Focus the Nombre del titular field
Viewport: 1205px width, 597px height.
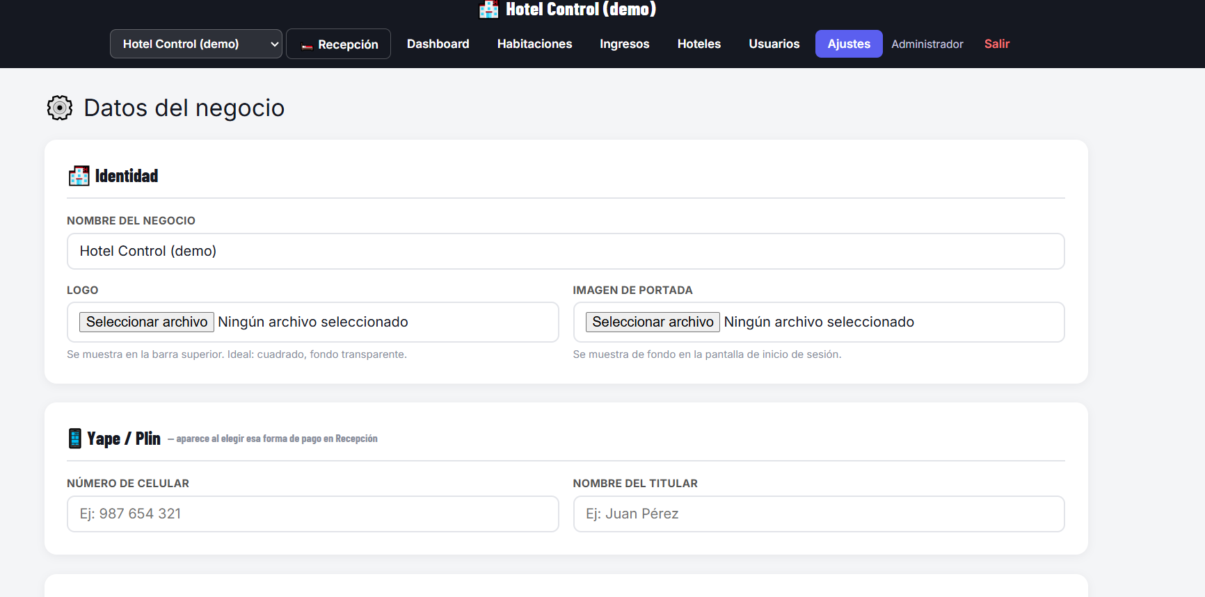819,514
